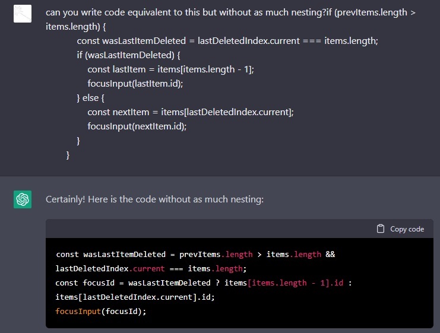The image size is (440, 333).
Task: Click code line 'const wasLastItemDeleted = prevItems.length'
Action: tap(195, 255)
